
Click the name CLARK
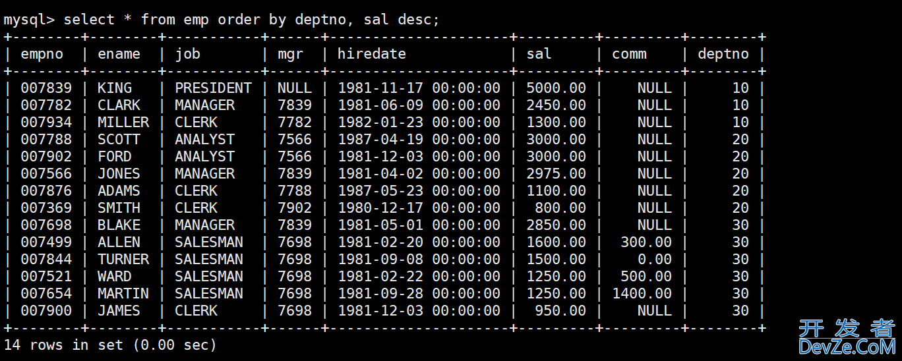pos(119,105)
